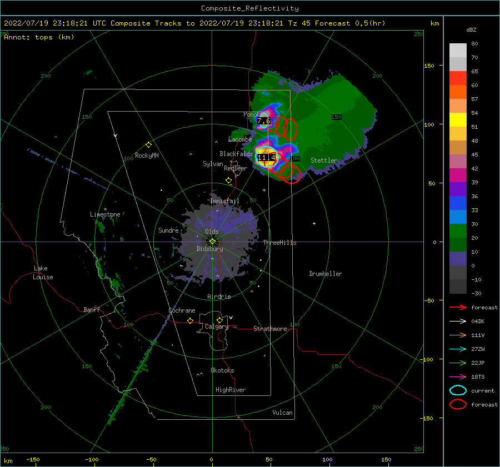Click the Banff label on map
500x467 pixels.
(x=92, y=309)
